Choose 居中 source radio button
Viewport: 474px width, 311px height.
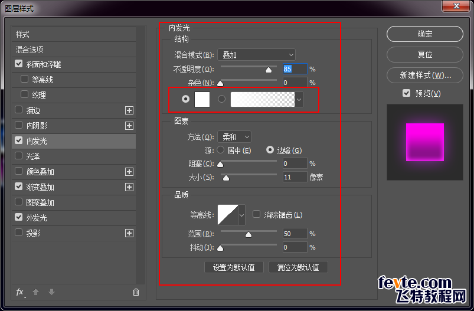[x=220, y=150]
